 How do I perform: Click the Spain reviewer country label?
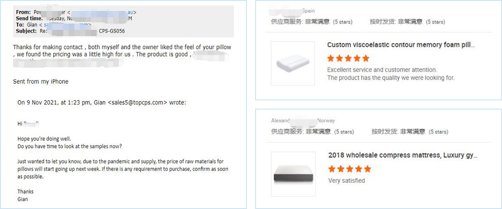coord(308,11)
